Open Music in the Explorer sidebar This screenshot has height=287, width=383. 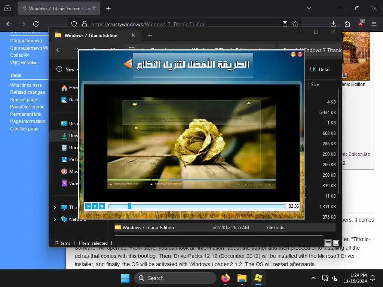tap(70, 171)
